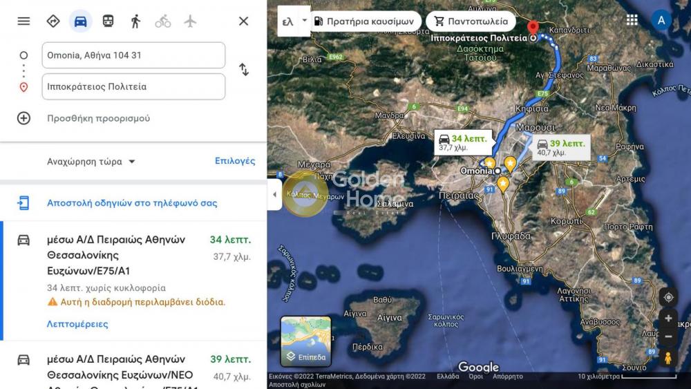Select flights travel mode icon

190,21
